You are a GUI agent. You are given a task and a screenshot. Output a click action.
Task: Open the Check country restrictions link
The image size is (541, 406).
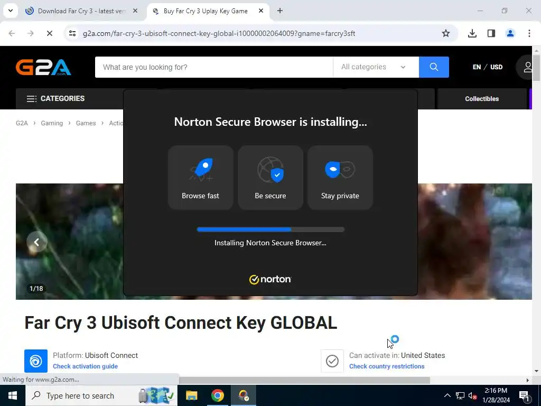(387, 366)
